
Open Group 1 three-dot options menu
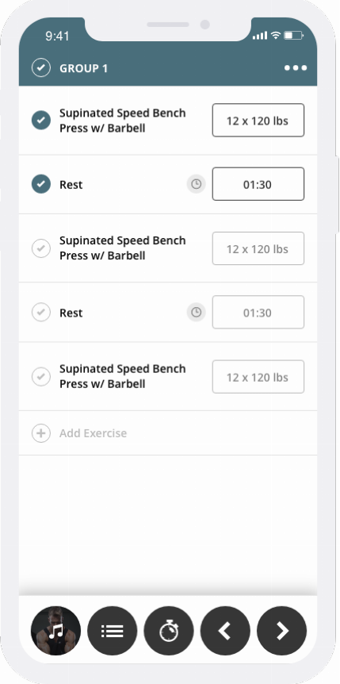tap(296, 67)
